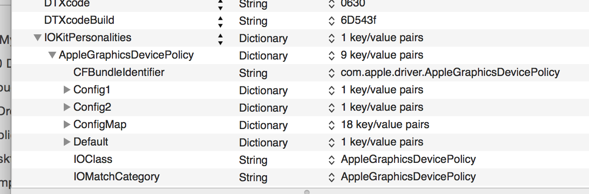Viewport: 589px width, 194px height.
Task: Open value popup for ConfigMap row
Action: click(x=332, y=125)
